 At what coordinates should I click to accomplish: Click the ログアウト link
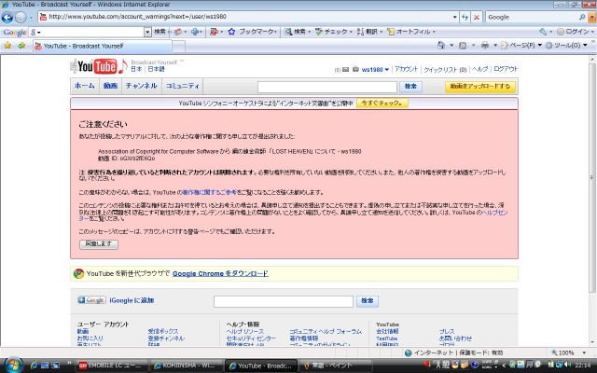(x=506, y=69)
